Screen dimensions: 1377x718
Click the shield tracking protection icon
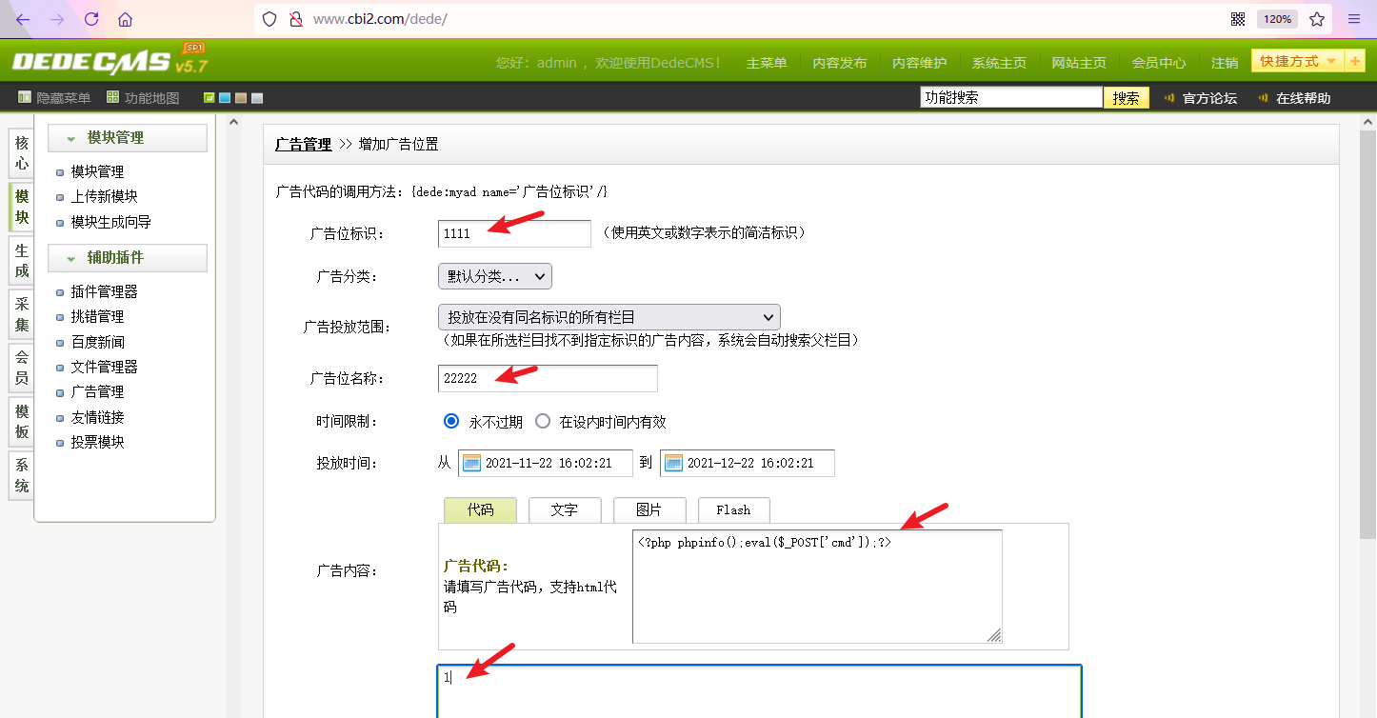click(269, 19)
